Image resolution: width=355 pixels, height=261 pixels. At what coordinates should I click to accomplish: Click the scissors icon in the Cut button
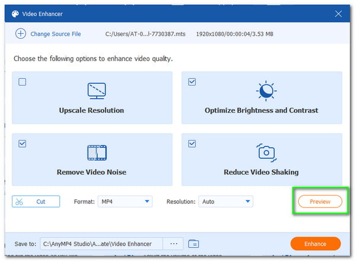[19, 202]
